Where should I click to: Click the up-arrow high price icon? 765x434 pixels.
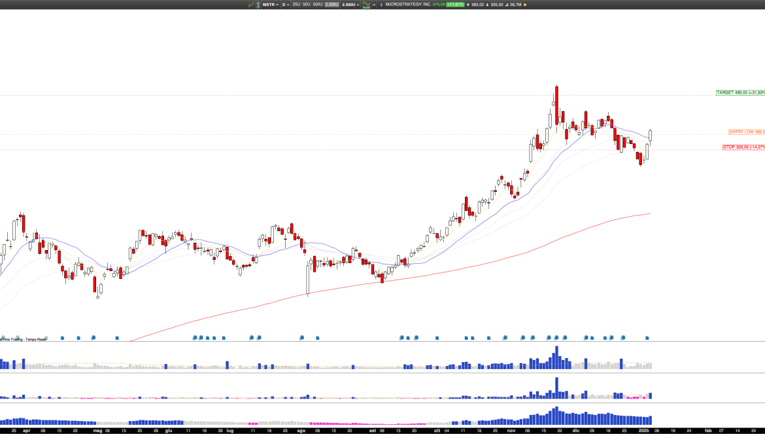coord(469,5)
